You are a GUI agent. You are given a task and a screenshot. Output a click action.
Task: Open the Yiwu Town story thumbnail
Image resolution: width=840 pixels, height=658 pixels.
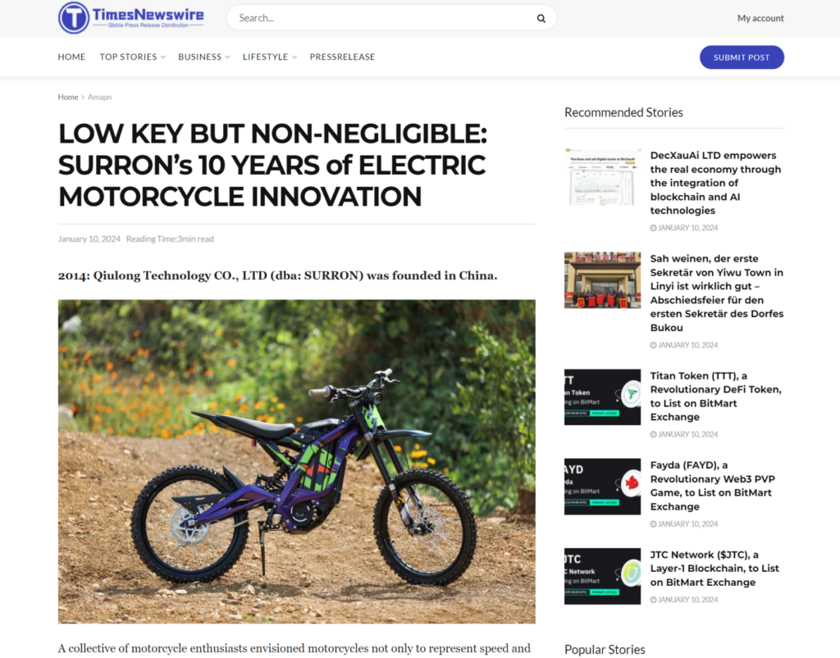[x=602, y=279]
